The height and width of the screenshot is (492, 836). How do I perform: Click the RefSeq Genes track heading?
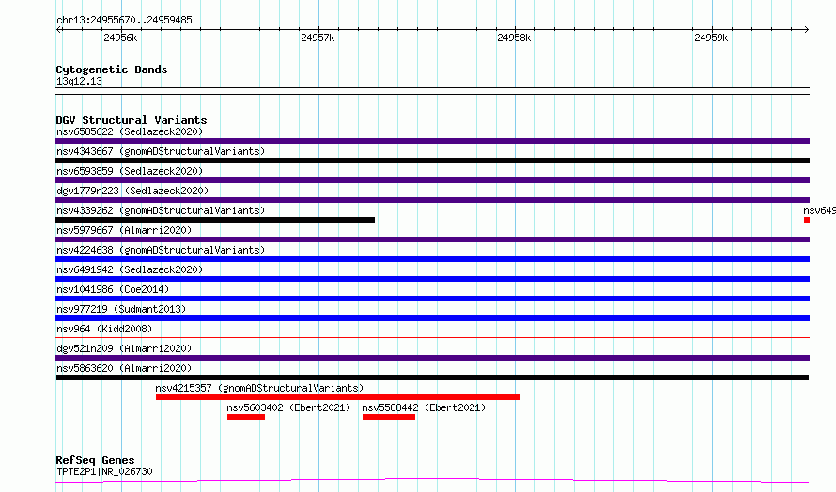coord(95,460)
